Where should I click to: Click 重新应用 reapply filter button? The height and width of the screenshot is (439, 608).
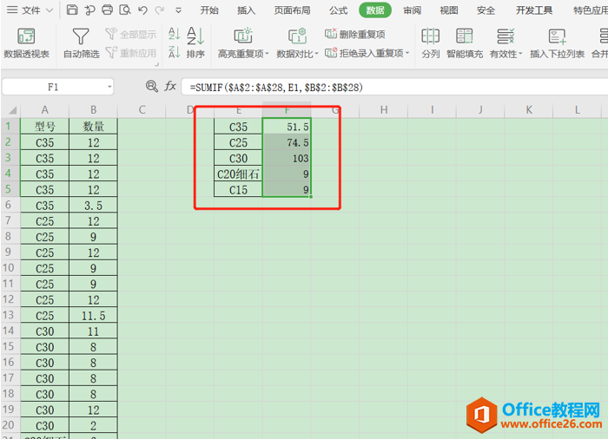click(x=131, y=52)
